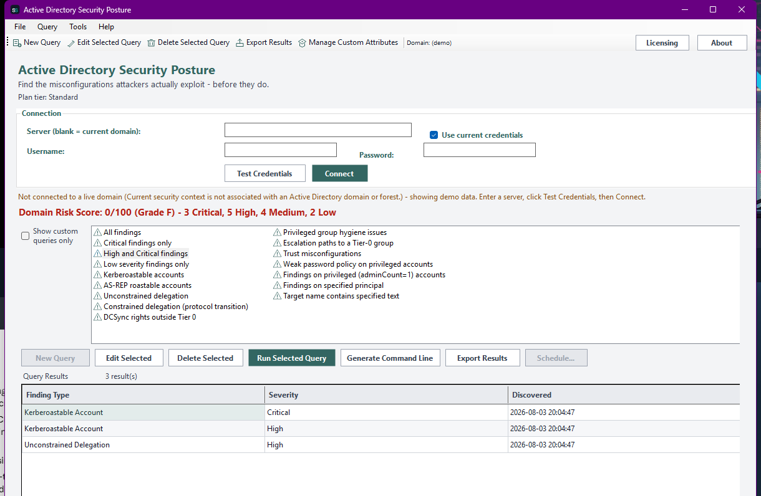Click Critical severity cell in results
761x496 pixels.
point(387,413)
